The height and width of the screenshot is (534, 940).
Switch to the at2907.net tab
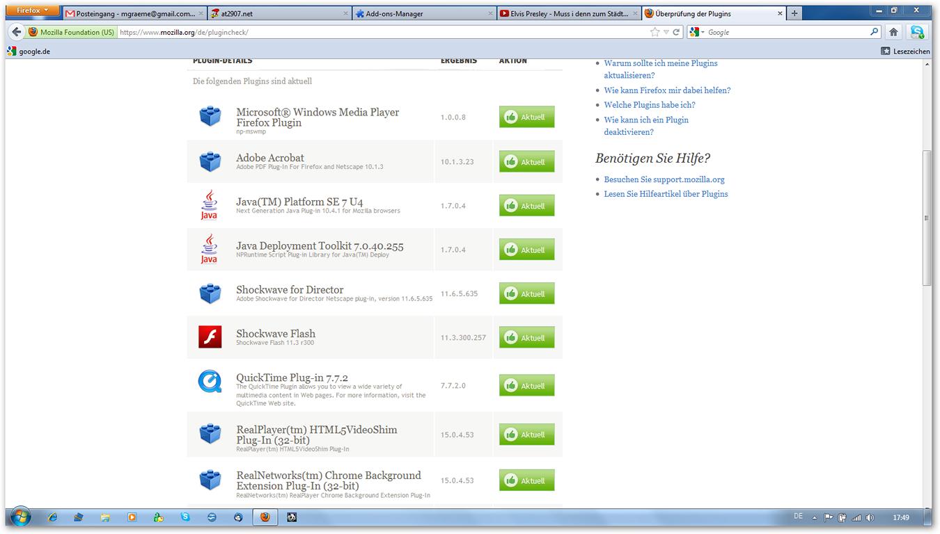pos(280,13)
